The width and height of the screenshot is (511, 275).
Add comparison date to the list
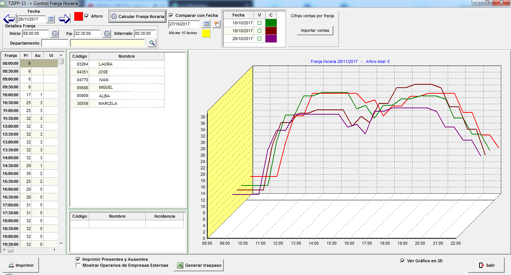(216, 24)
